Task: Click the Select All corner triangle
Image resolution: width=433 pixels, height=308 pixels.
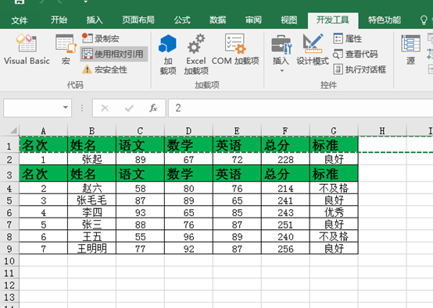Action: coord(13,130)
